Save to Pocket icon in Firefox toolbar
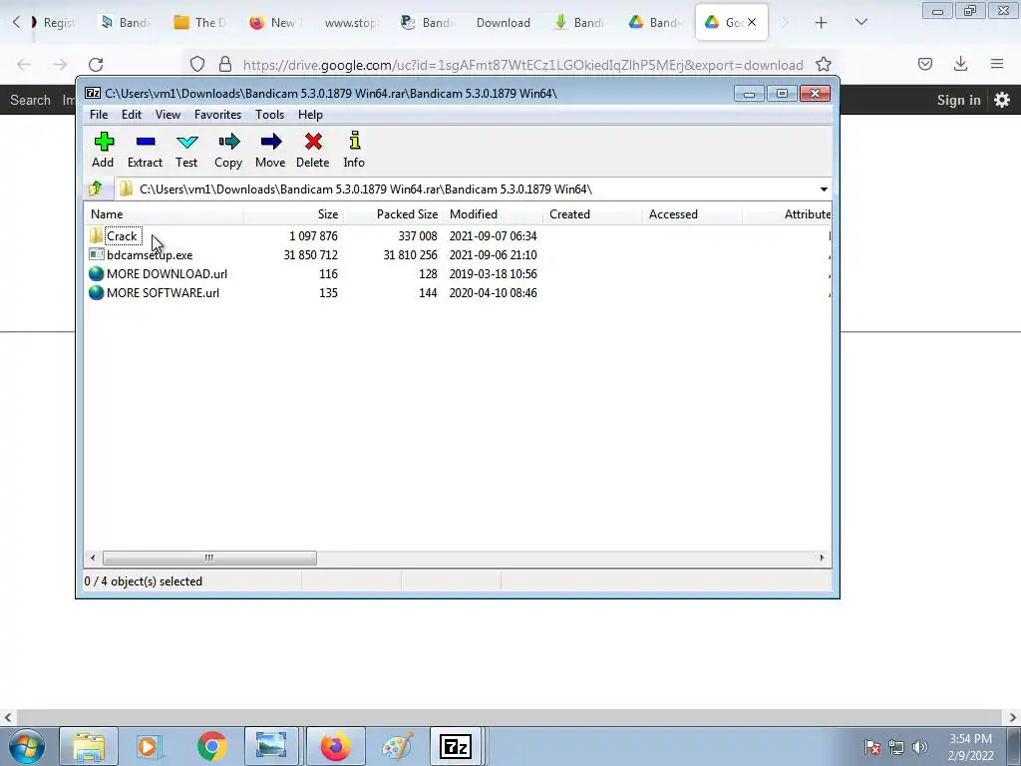 point(924,64)
